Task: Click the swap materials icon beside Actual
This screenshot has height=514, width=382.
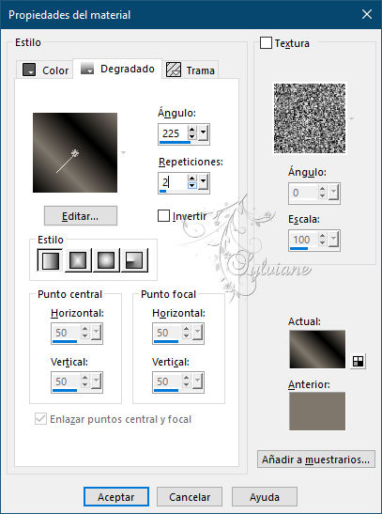Action: click(358, 361)
